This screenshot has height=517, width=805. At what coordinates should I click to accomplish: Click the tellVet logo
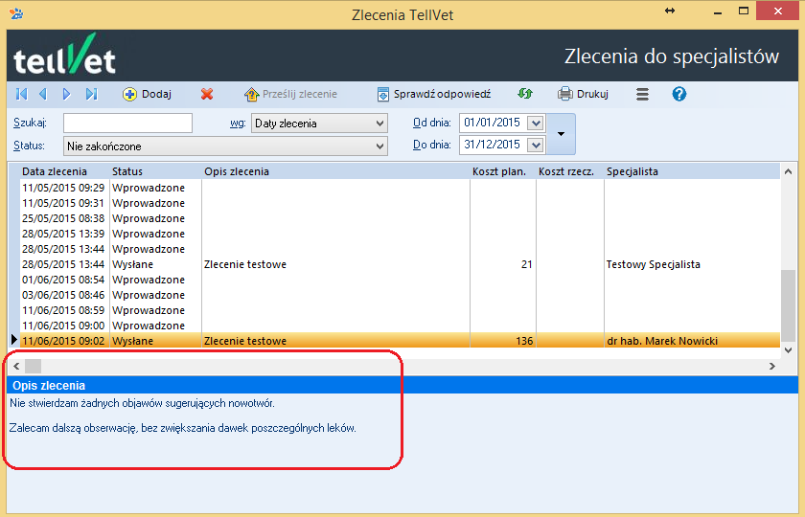(65, 55)
